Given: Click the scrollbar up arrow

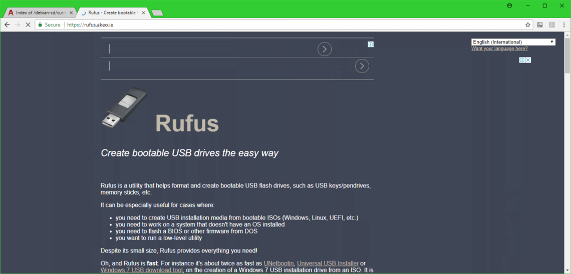Looking at the screenshot, I should pos(567,34).
